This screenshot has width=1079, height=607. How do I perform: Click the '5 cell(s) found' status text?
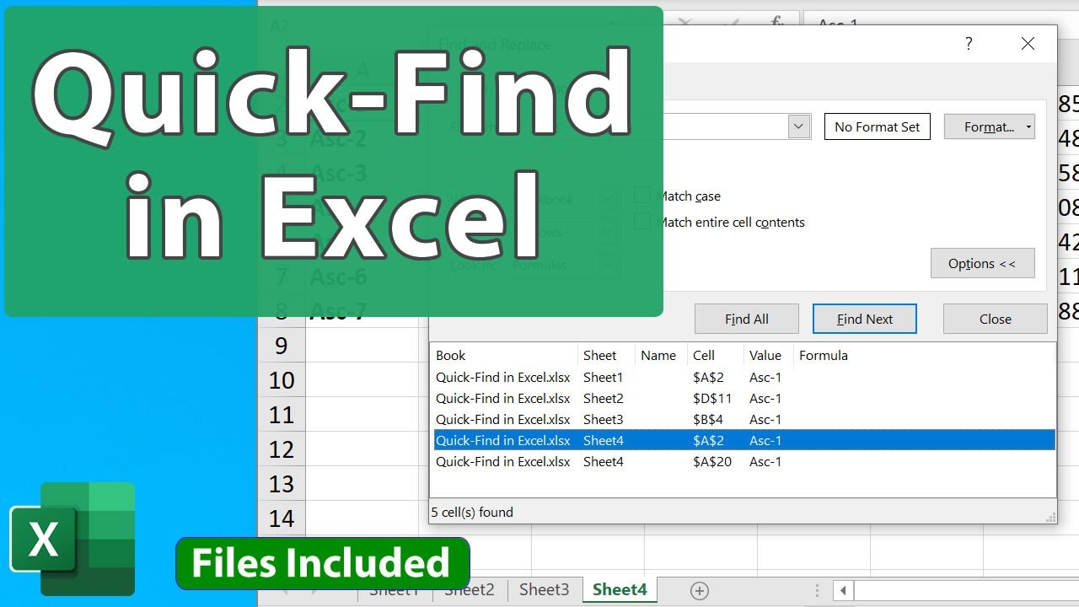point(472,512)
